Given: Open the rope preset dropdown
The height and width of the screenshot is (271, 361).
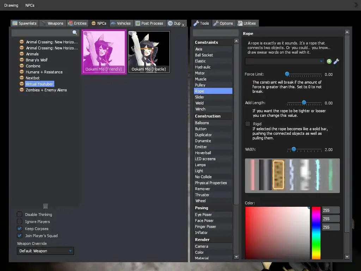Looking at the screenshot, I should (x=285, y=61).
